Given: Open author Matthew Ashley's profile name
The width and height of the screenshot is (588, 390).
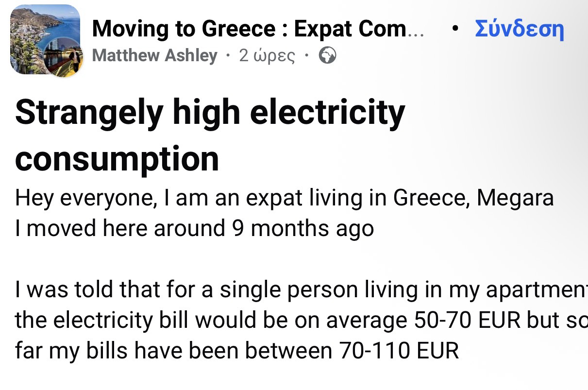Looking at the screenshot, I should coord(154,56).
